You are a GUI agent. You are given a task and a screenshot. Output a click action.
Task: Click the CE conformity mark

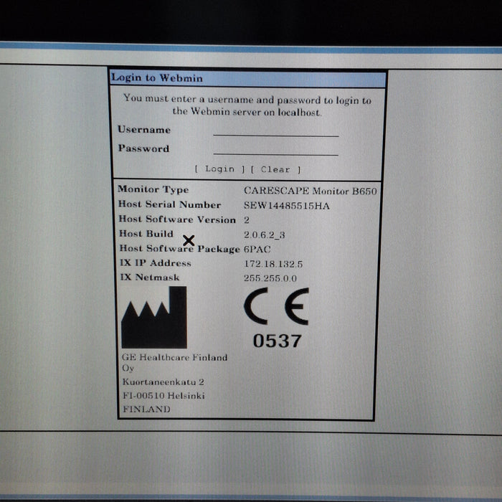point(276,306)
